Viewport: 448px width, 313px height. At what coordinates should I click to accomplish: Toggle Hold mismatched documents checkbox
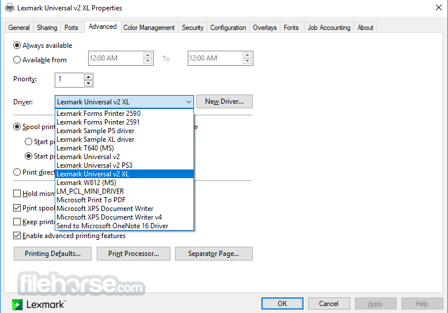[x=17, y=194]
